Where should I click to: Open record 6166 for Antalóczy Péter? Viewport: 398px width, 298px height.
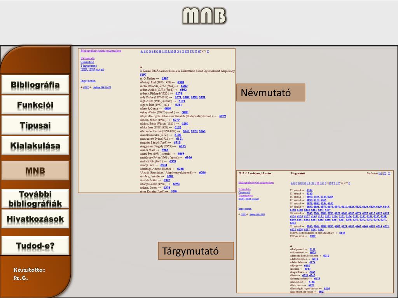pos(189,158)
